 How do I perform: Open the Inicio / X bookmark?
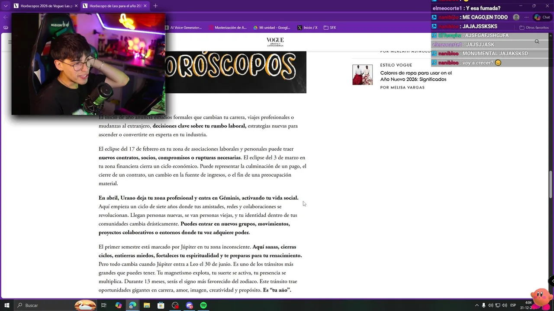coord(307,28)
